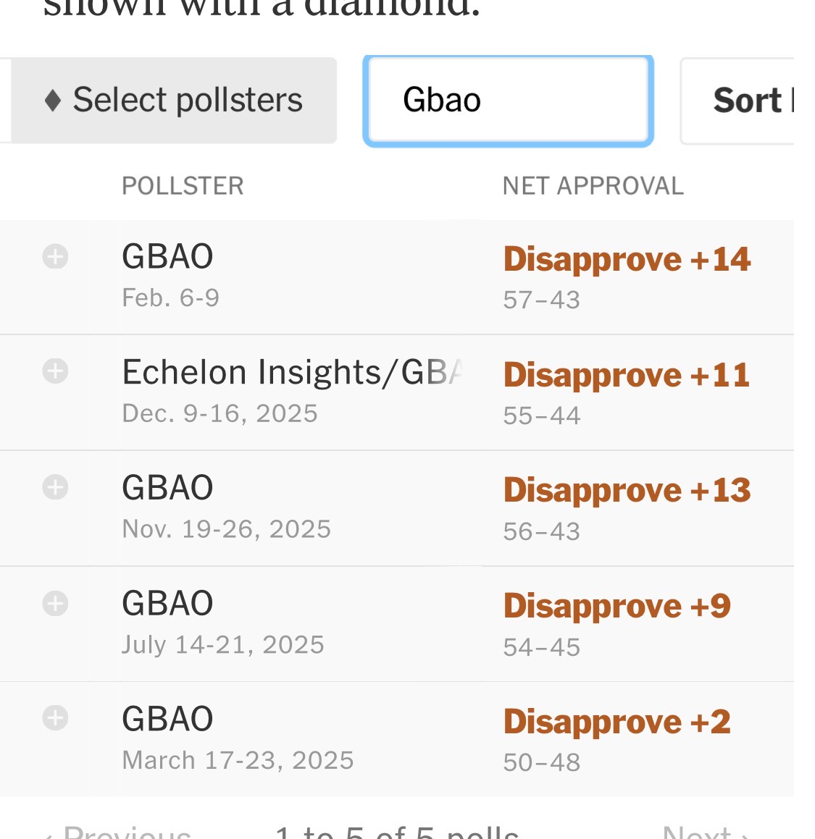Expand the March 17-23, 2025 GBAO poll

coord(55,718)
